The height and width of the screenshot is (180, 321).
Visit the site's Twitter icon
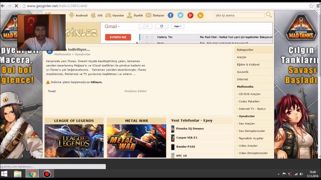pos(181,15)
